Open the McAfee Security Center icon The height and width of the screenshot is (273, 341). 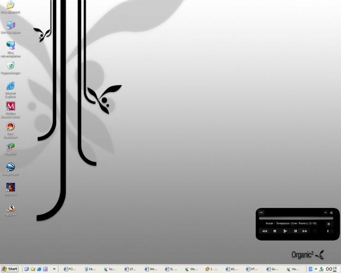[10, 106]
